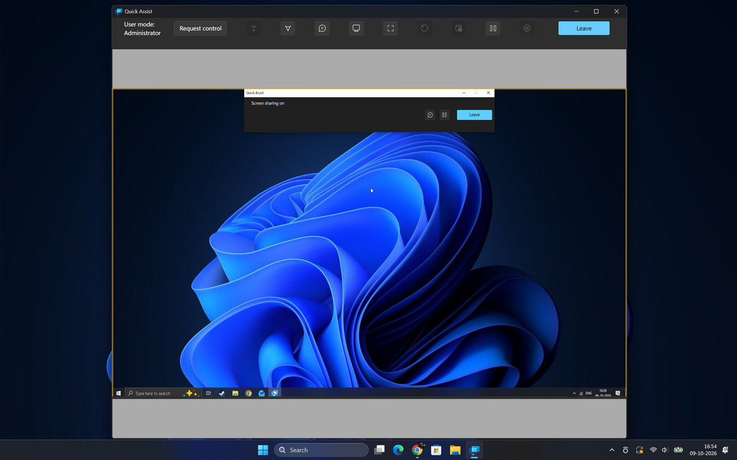Click Leave in the remote Quick Assist window
The width and height of the screenshot is (737, 460).
474,115
